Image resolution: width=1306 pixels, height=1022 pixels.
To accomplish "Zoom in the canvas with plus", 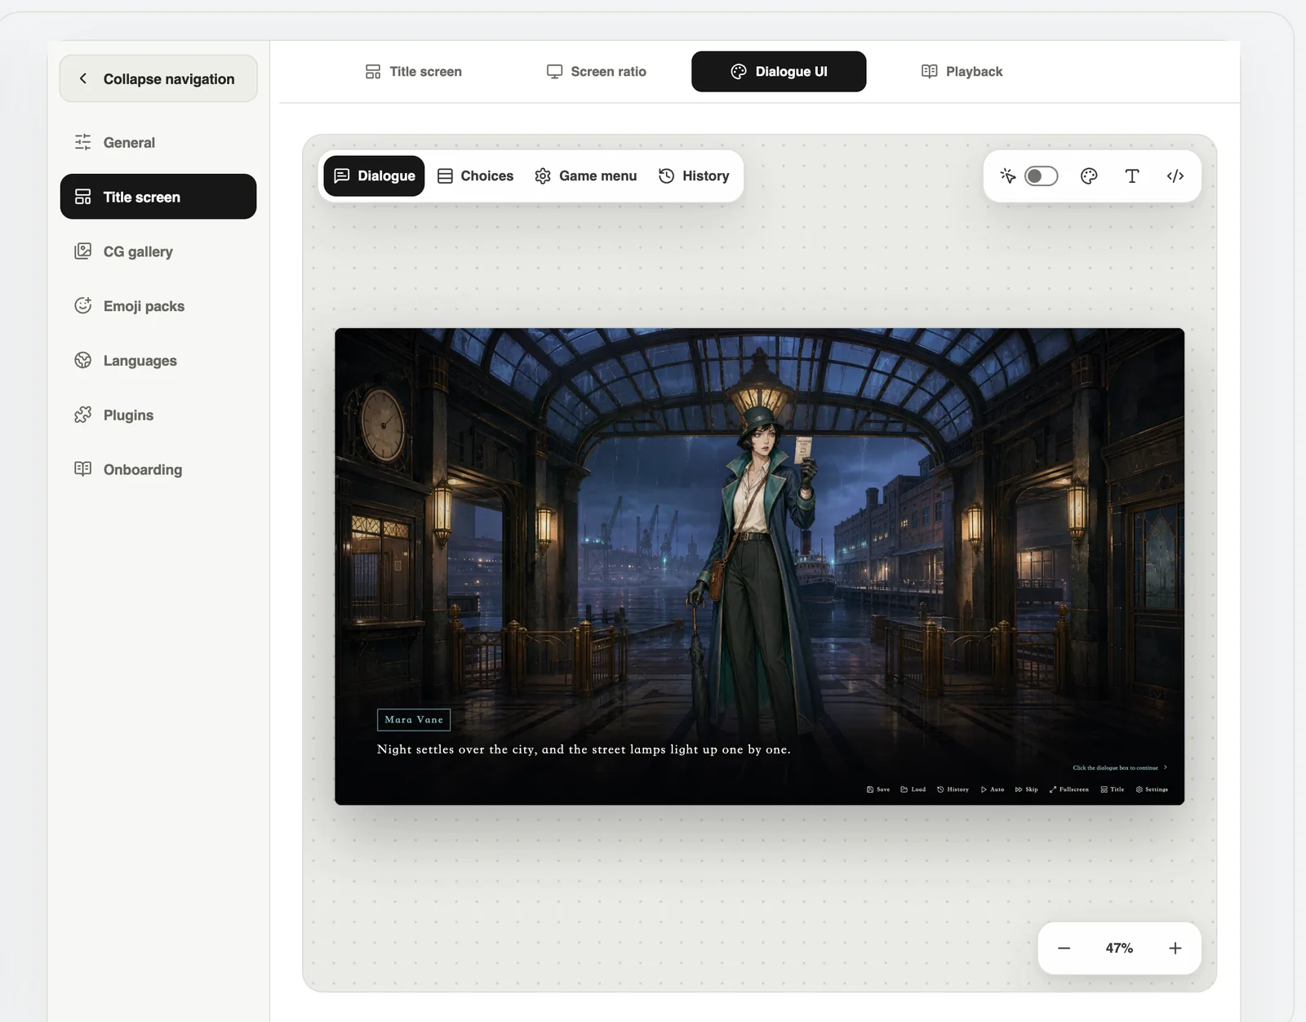I will coord(1175,948).
